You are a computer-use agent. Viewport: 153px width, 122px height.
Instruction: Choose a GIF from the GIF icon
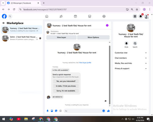pyautogui.click(x=61, y=111)
